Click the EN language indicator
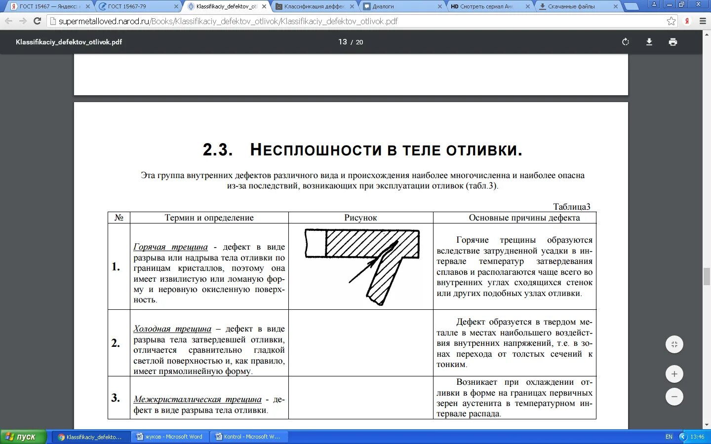The height and width of the screenshot is (444, 711). [669, 437]
